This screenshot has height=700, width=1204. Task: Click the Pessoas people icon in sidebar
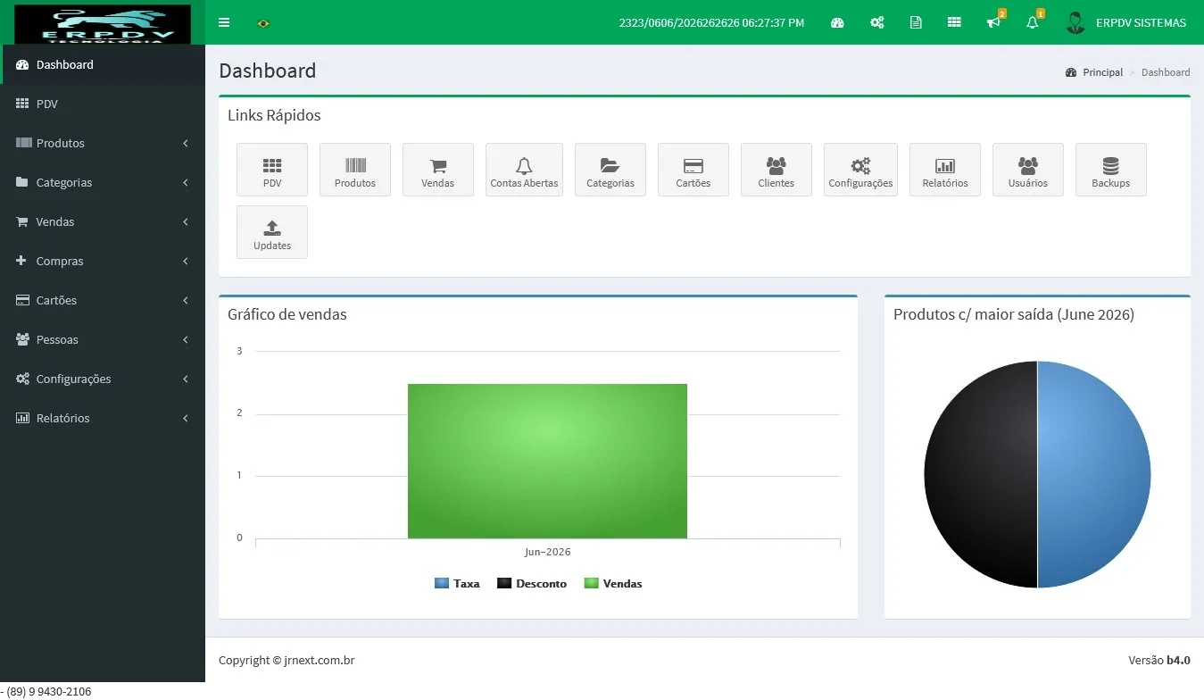click(22, 339)
